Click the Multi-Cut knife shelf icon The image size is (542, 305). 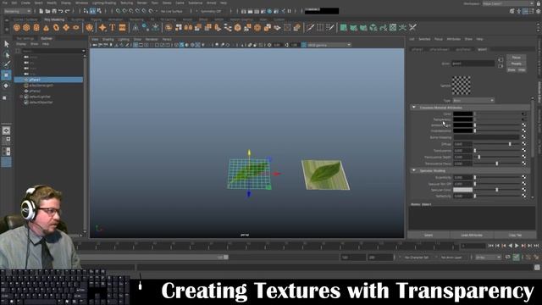coord(310,27)
